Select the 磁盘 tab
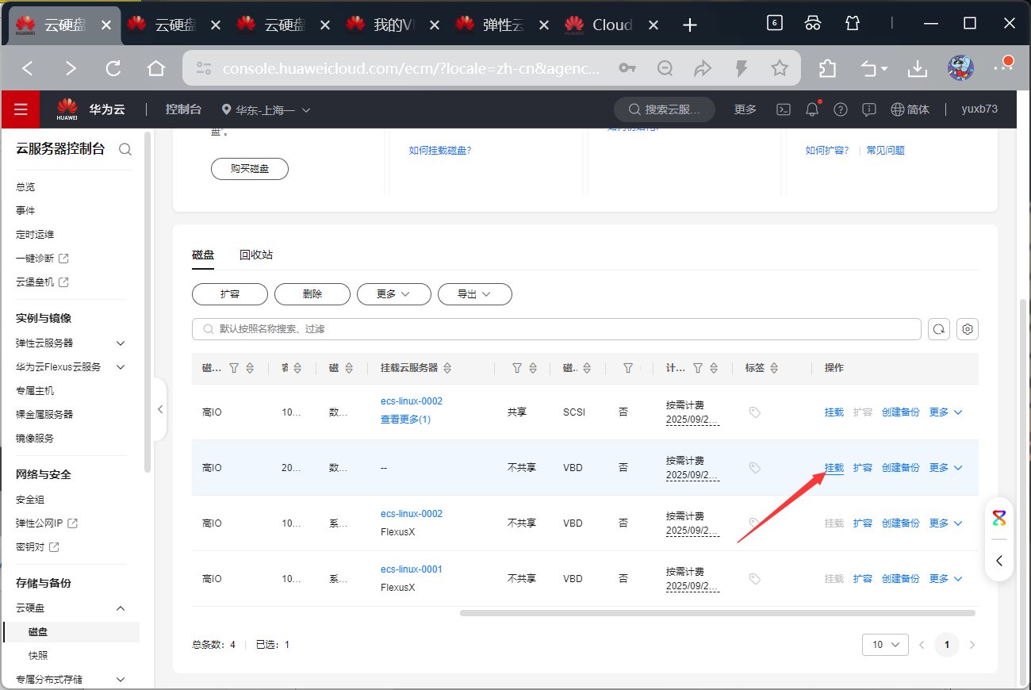 pos(203,255)
